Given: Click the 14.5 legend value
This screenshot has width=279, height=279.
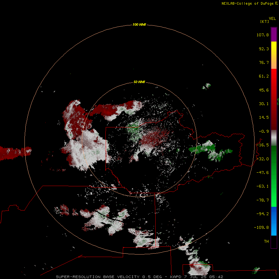Looking at the screenshot, I should coord(264,117).
